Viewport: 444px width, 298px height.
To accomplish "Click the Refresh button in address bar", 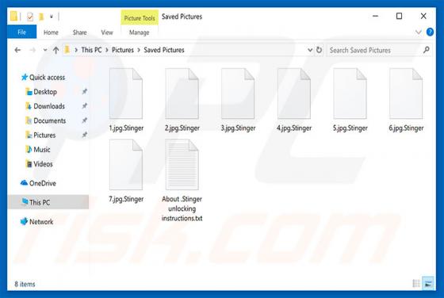I will click(x=319, y=50).
